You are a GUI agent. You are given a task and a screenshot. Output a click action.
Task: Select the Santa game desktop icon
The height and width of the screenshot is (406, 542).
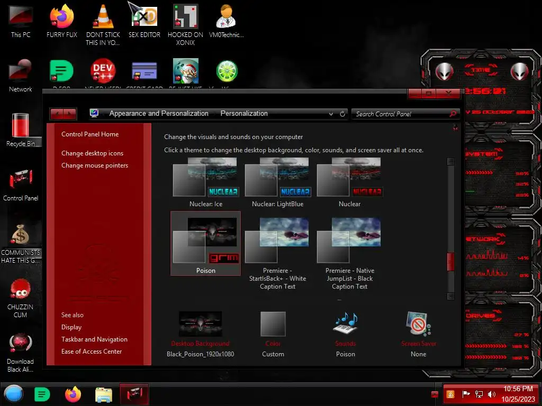pos(185,71)
